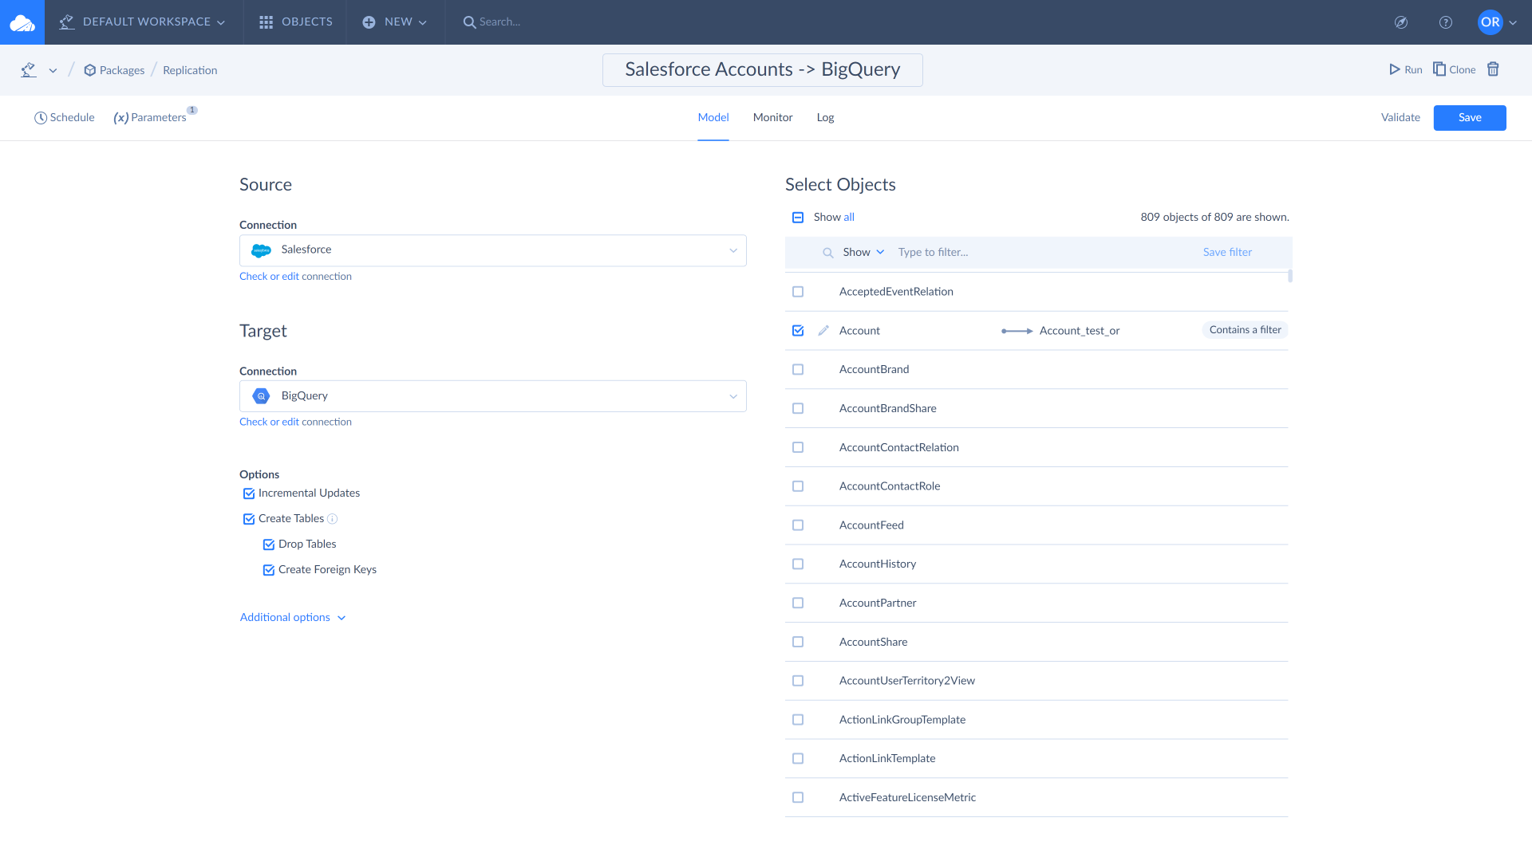Disable Incremental Updates
1532x861 pixels.
(x=247, y=493)
